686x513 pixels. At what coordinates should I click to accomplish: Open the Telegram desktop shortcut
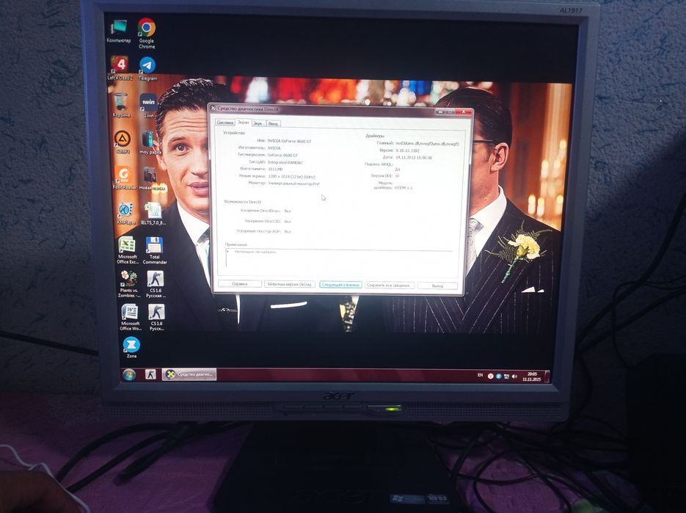point(147,69)
